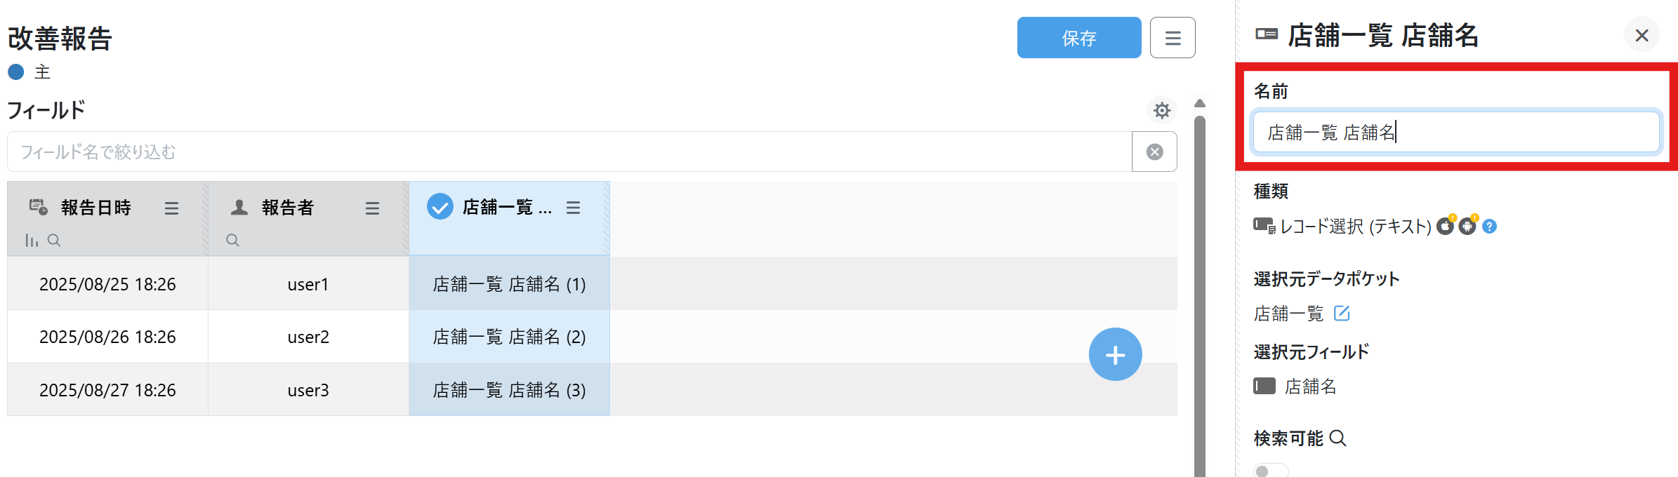Image resolution: width=1678 pixels, height=477 pixels.
Task: Close the 店舗一覧 店舗名 panel
Action: 1641,35
